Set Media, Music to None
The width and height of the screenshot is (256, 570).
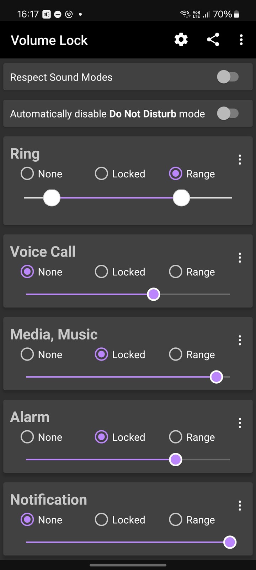coord(27,354)
